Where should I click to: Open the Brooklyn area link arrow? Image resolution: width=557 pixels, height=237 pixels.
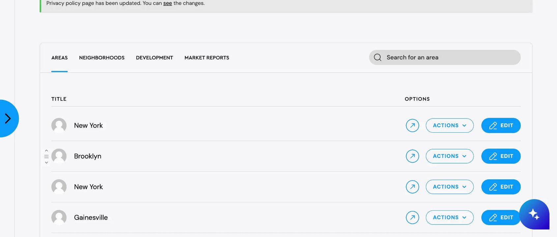pos(412,156)
